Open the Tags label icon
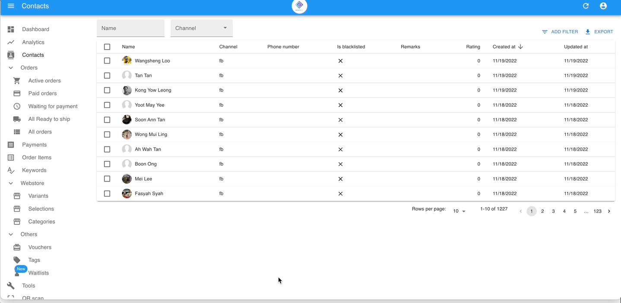 point(16,260)
